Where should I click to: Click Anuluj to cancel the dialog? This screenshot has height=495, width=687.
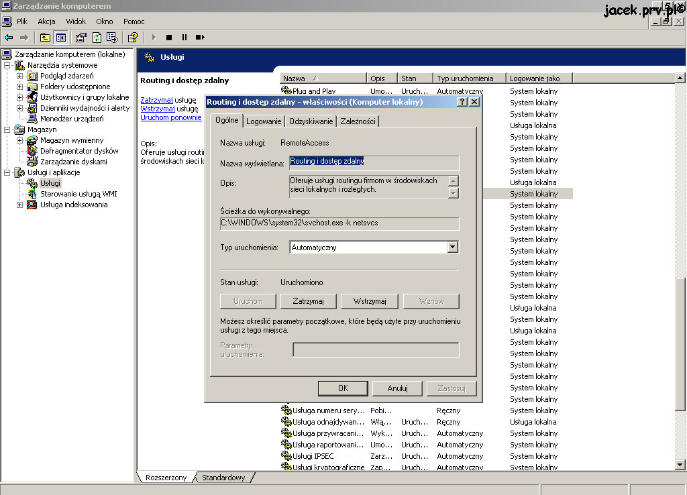coord(397,388)
